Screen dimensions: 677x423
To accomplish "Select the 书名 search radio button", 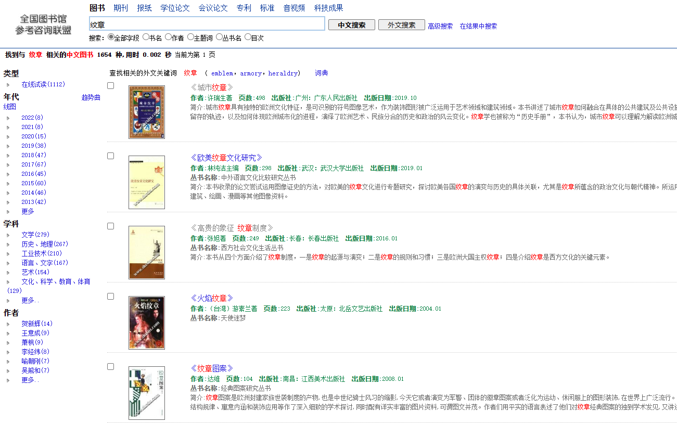I will coord(146,37).
